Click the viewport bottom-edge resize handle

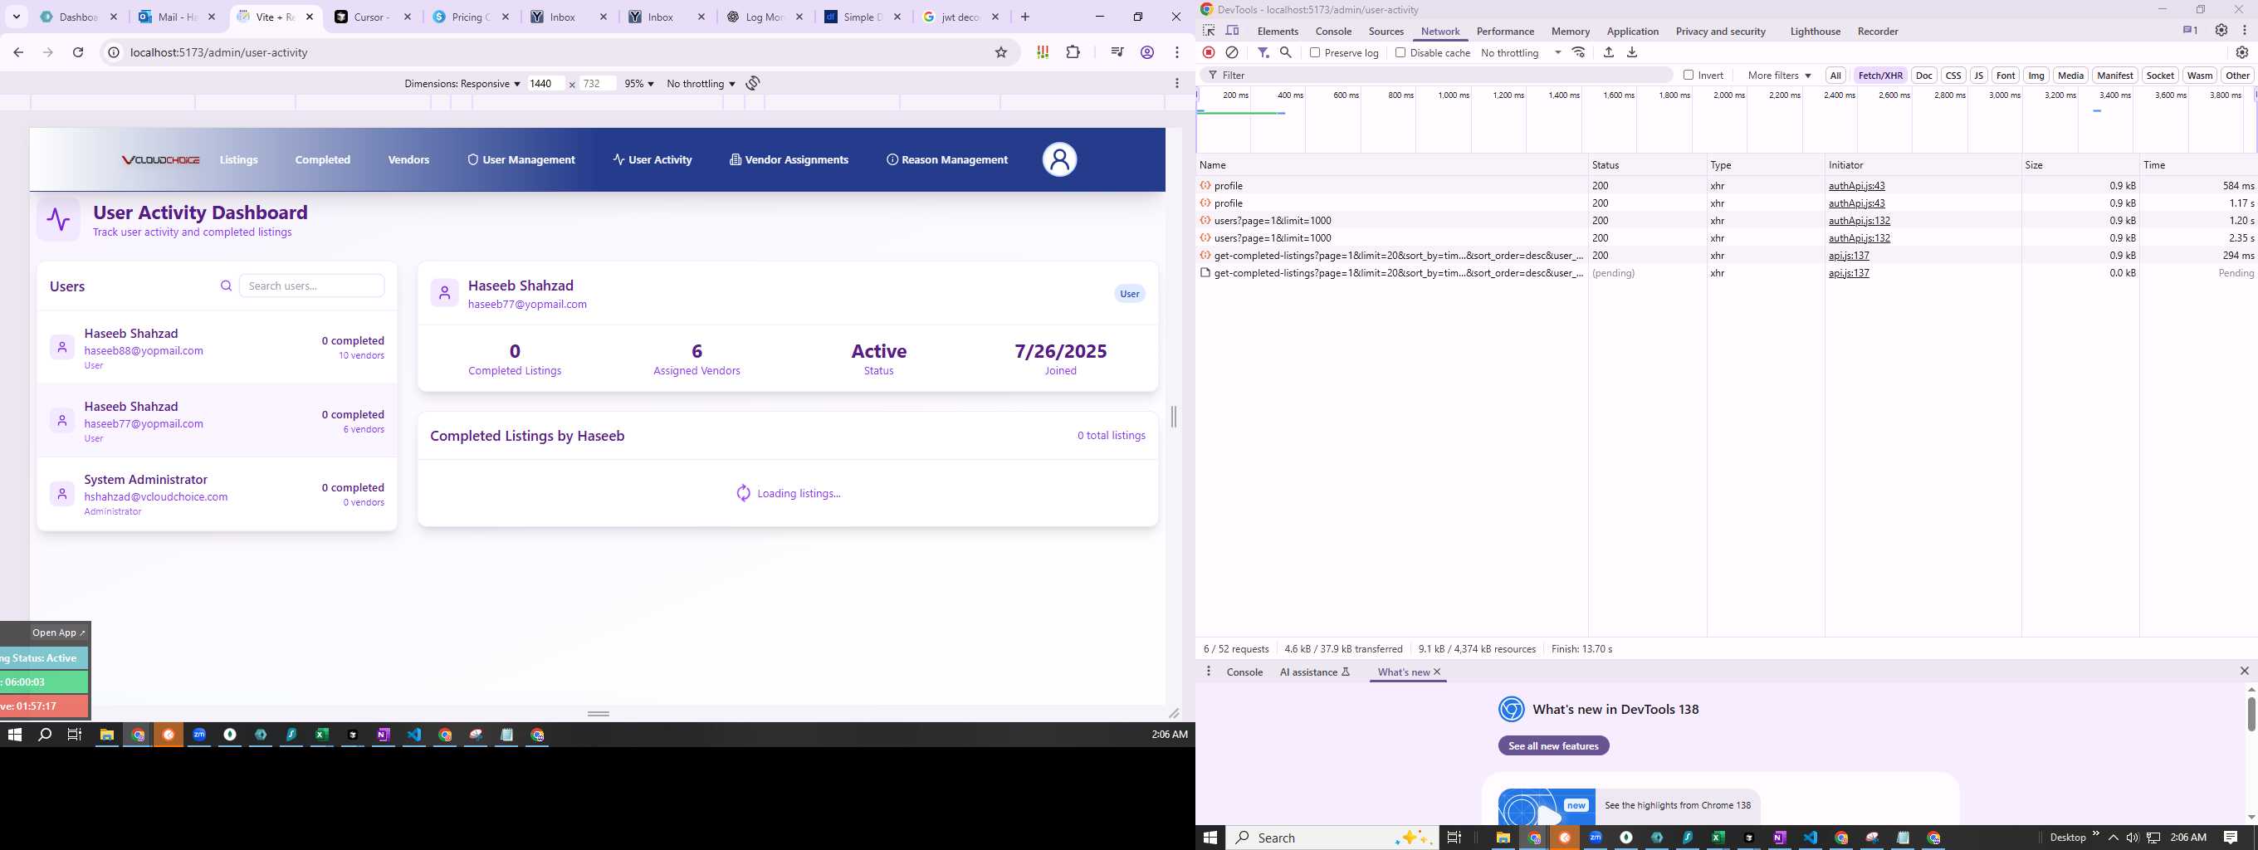[x=599, y=713]
